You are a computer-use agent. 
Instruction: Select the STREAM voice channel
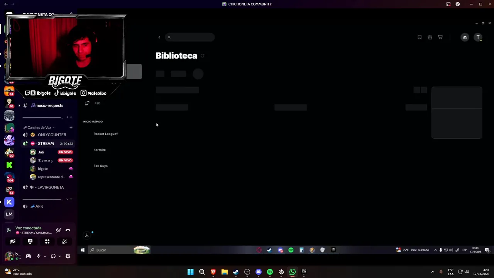pos(47,144)
